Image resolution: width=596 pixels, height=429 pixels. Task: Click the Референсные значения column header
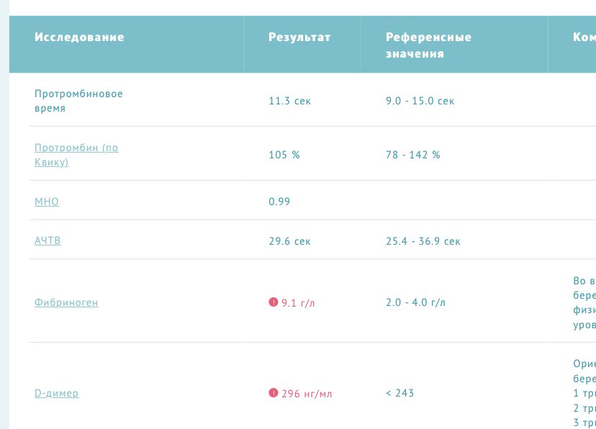pos(429,45)
